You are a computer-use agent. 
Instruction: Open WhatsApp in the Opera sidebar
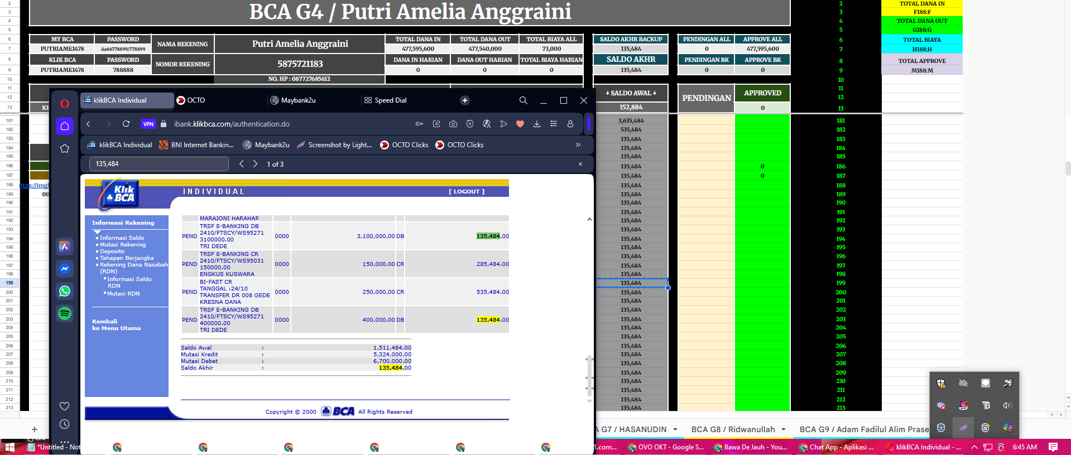[65, 291]
